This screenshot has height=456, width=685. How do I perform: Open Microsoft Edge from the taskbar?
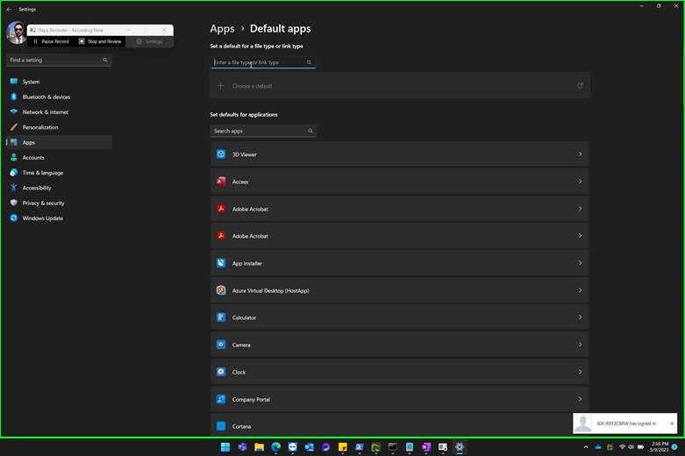tap(275, 447)
